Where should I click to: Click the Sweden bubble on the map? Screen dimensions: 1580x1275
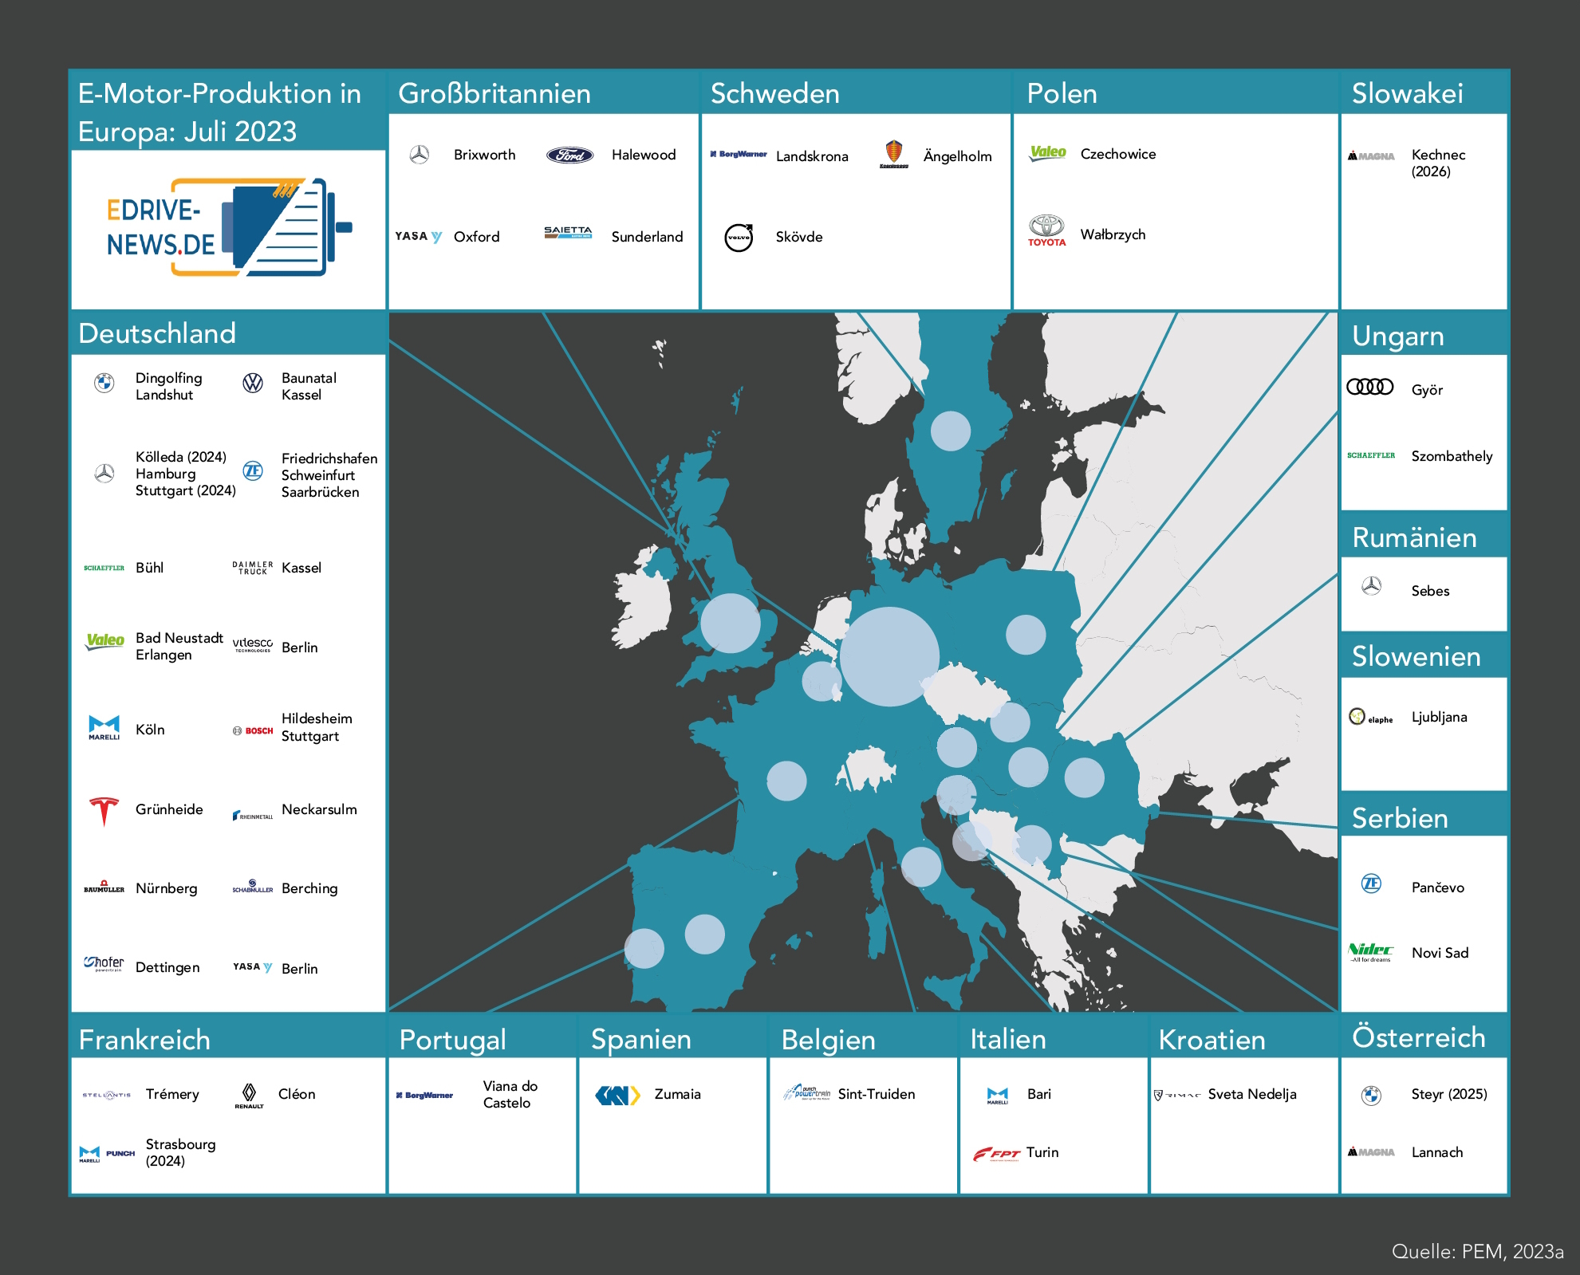951,431
